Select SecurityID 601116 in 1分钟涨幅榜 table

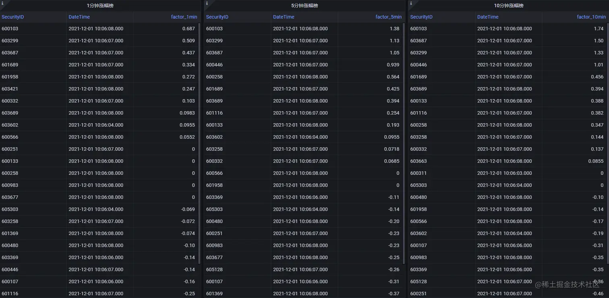point(10,294)
